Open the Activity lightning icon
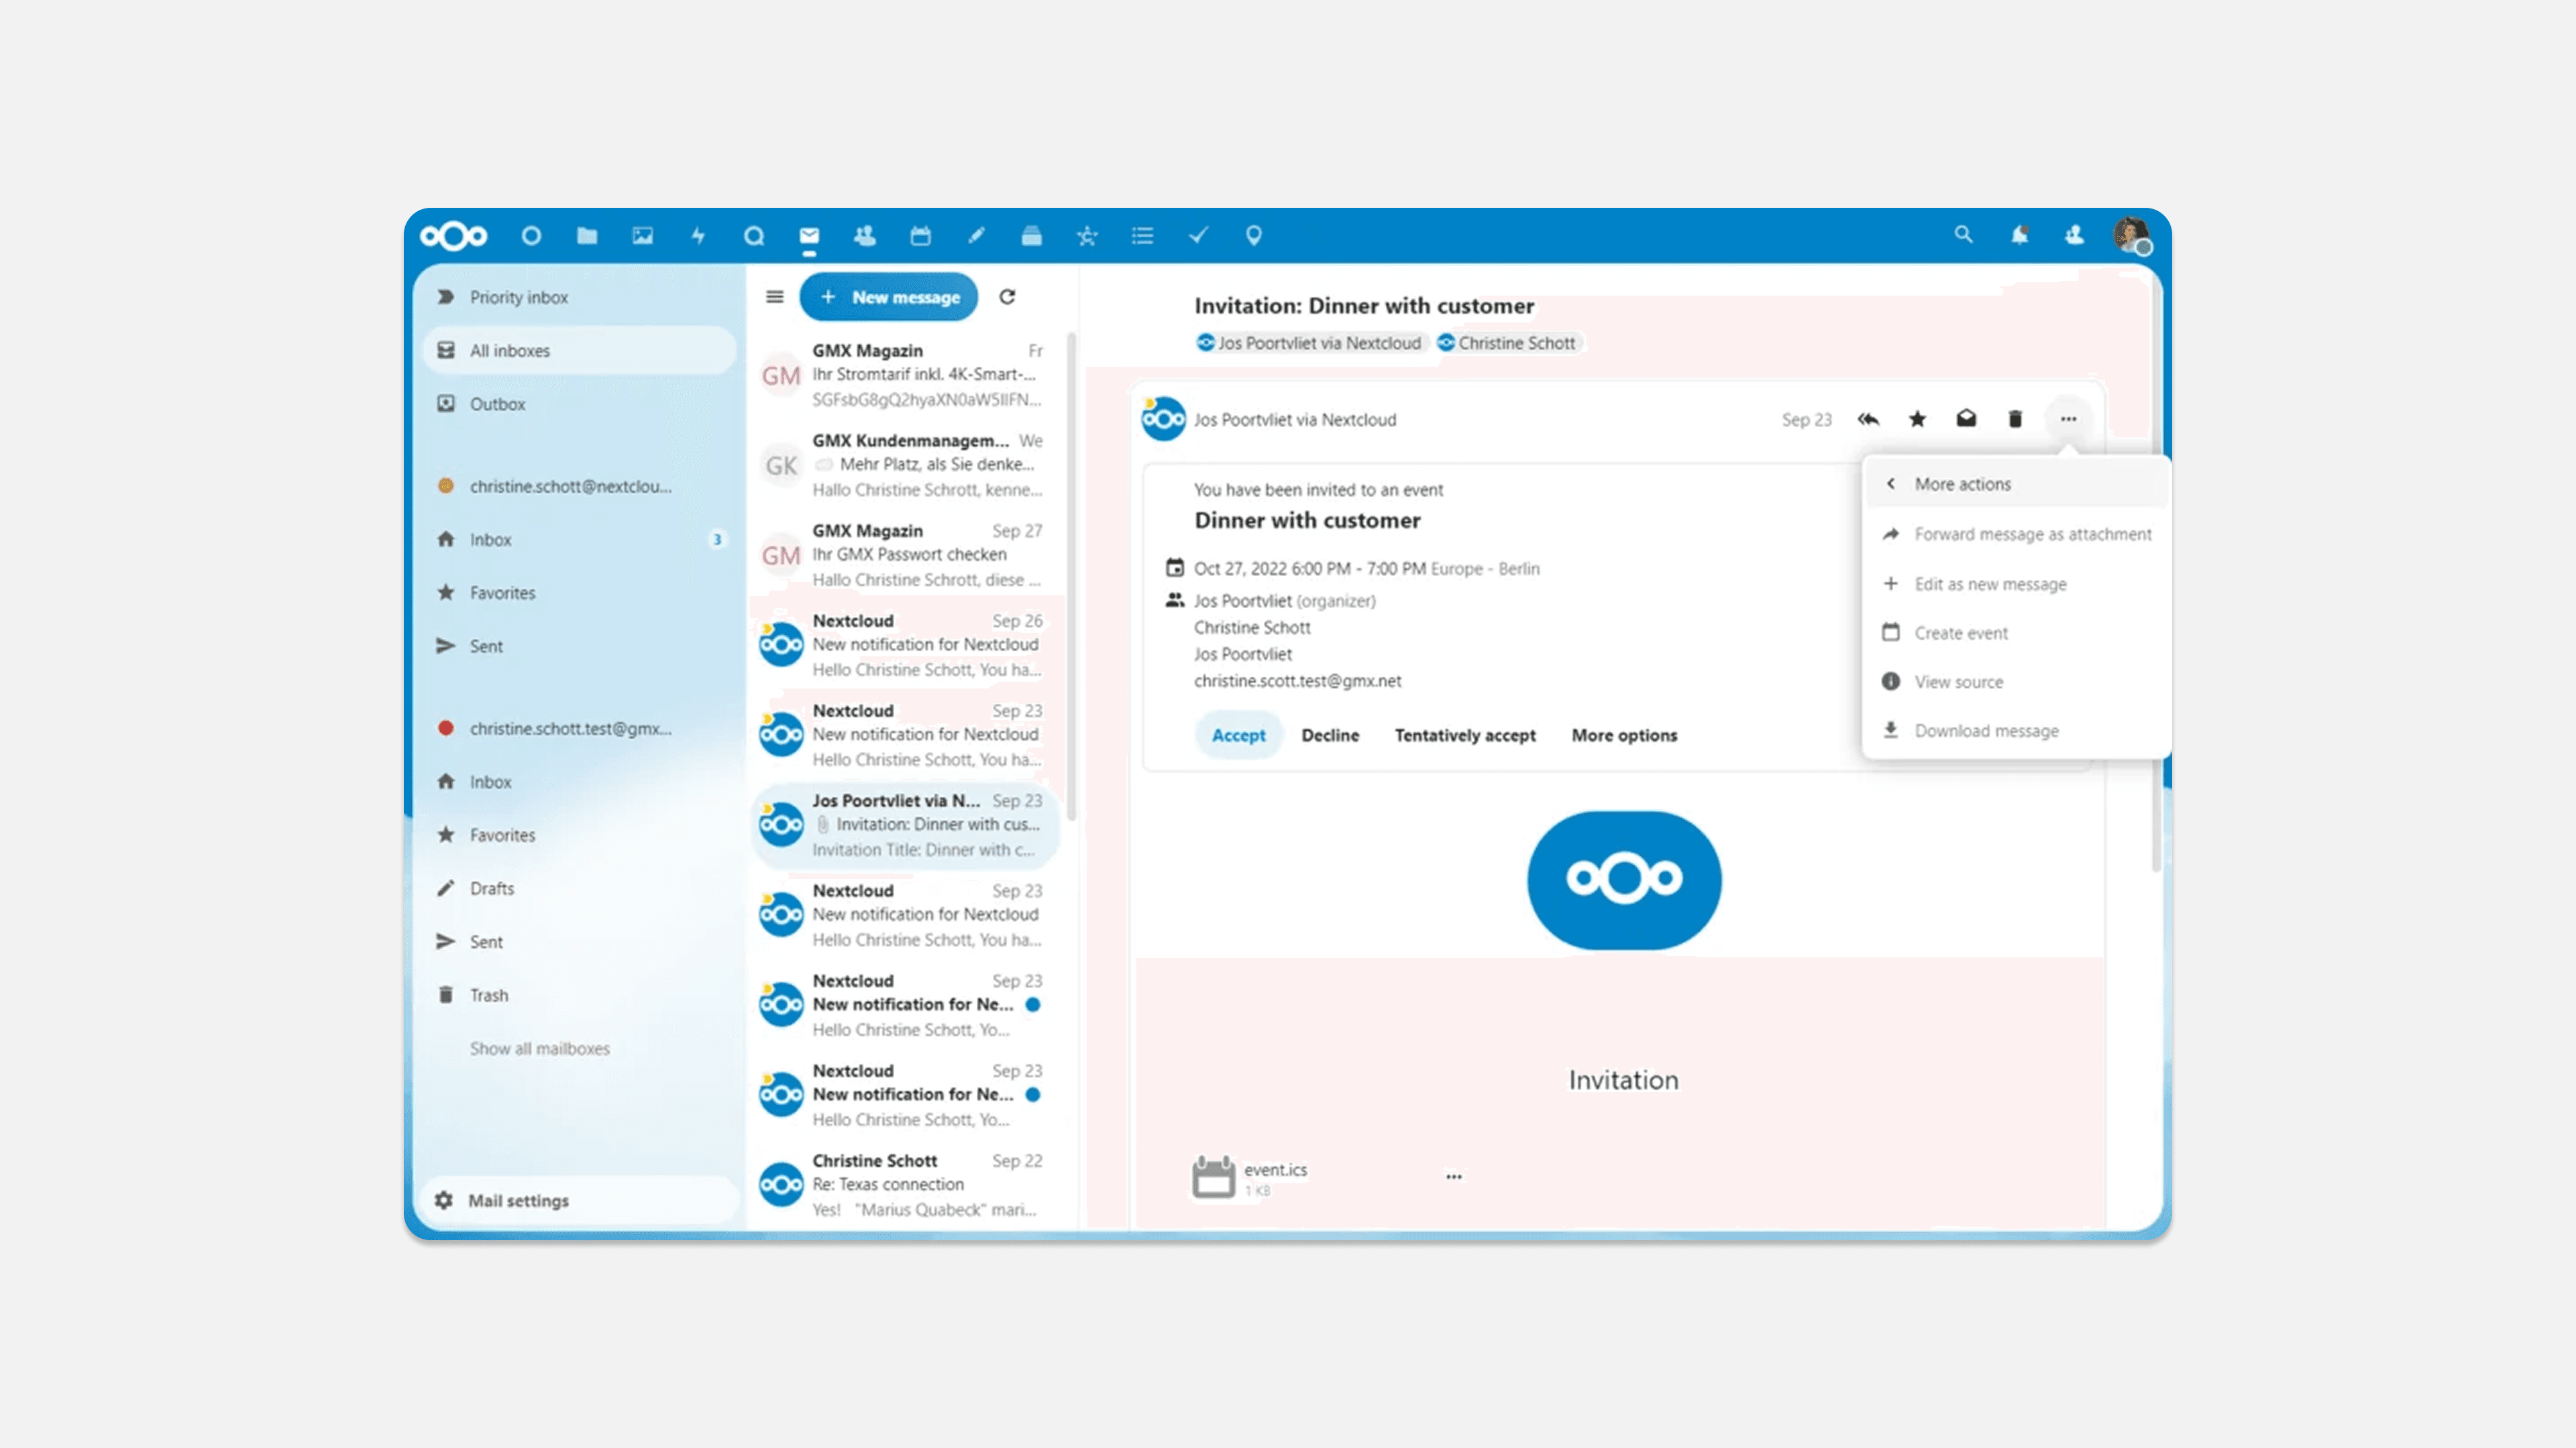 pos(698,236)
